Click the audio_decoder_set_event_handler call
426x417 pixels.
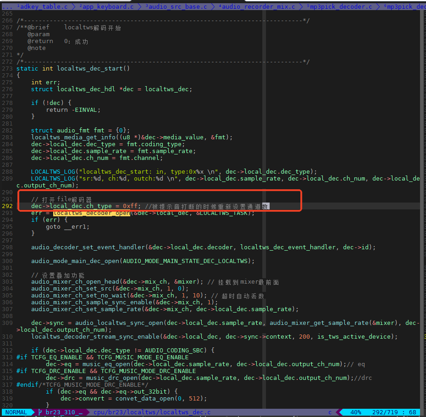point(88,247)
